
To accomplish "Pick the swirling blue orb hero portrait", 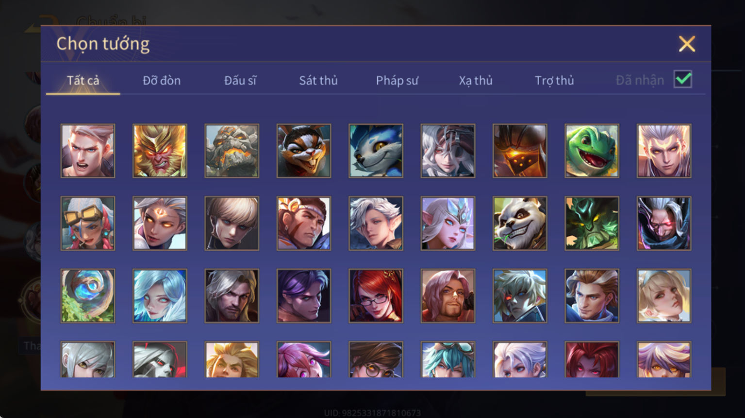I will coord(88,296).
